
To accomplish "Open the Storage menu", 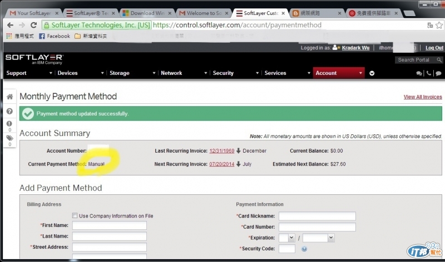I will (120, 73).
